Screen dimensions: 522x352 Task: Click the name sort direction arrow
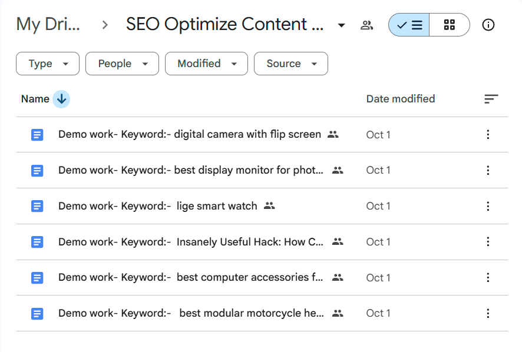[61, 99]
